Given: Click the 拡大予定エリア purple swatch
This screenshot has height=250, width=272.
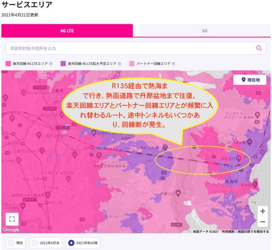Looking at the screenshot, I should [63, 64].
